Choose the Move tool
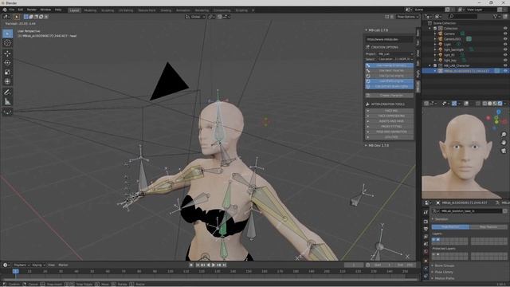 7,53
